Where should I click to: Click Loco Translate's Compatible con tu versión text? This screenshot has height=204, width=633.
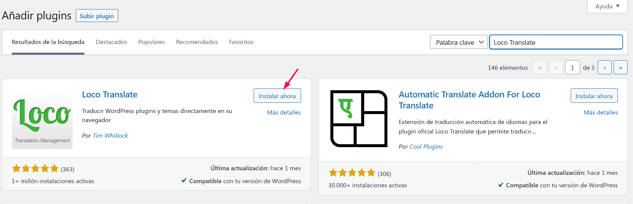coord(241,181)
